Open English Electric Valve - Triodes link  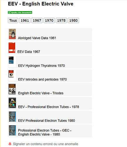[41, 93]
